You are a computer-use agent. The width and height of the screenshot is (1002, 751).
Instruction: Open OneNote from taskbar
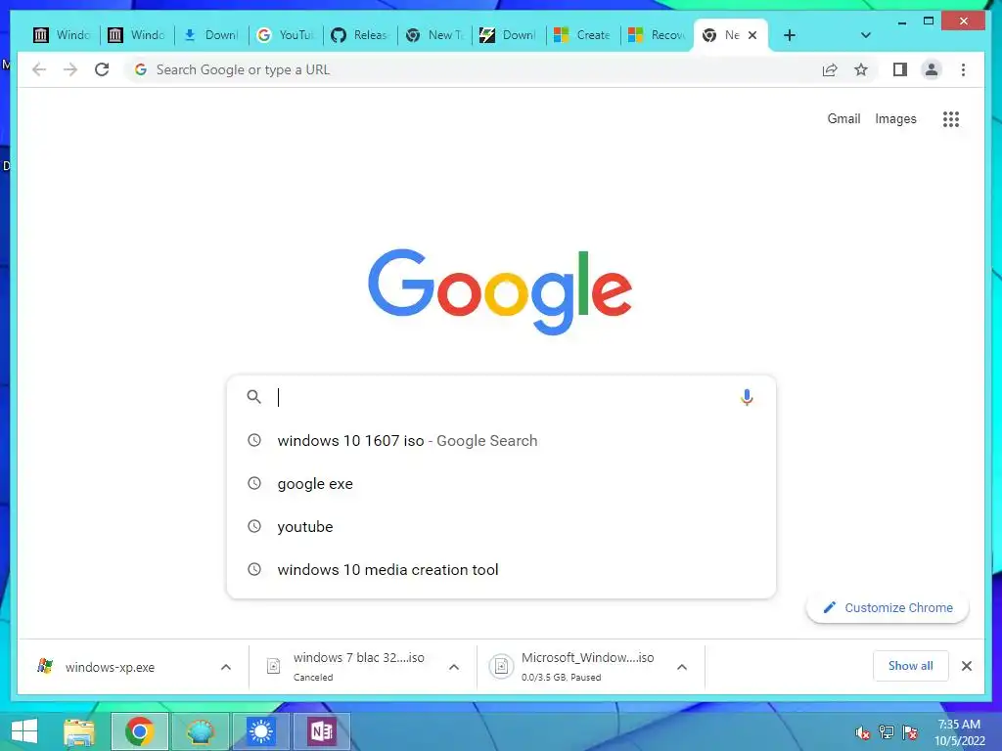pos(321,731)
